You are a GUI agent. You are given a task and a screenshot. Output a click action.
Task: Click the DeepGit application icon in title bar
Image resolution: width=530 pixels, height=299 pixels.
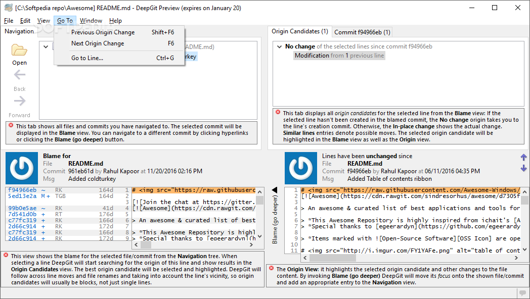click(8, 8)
